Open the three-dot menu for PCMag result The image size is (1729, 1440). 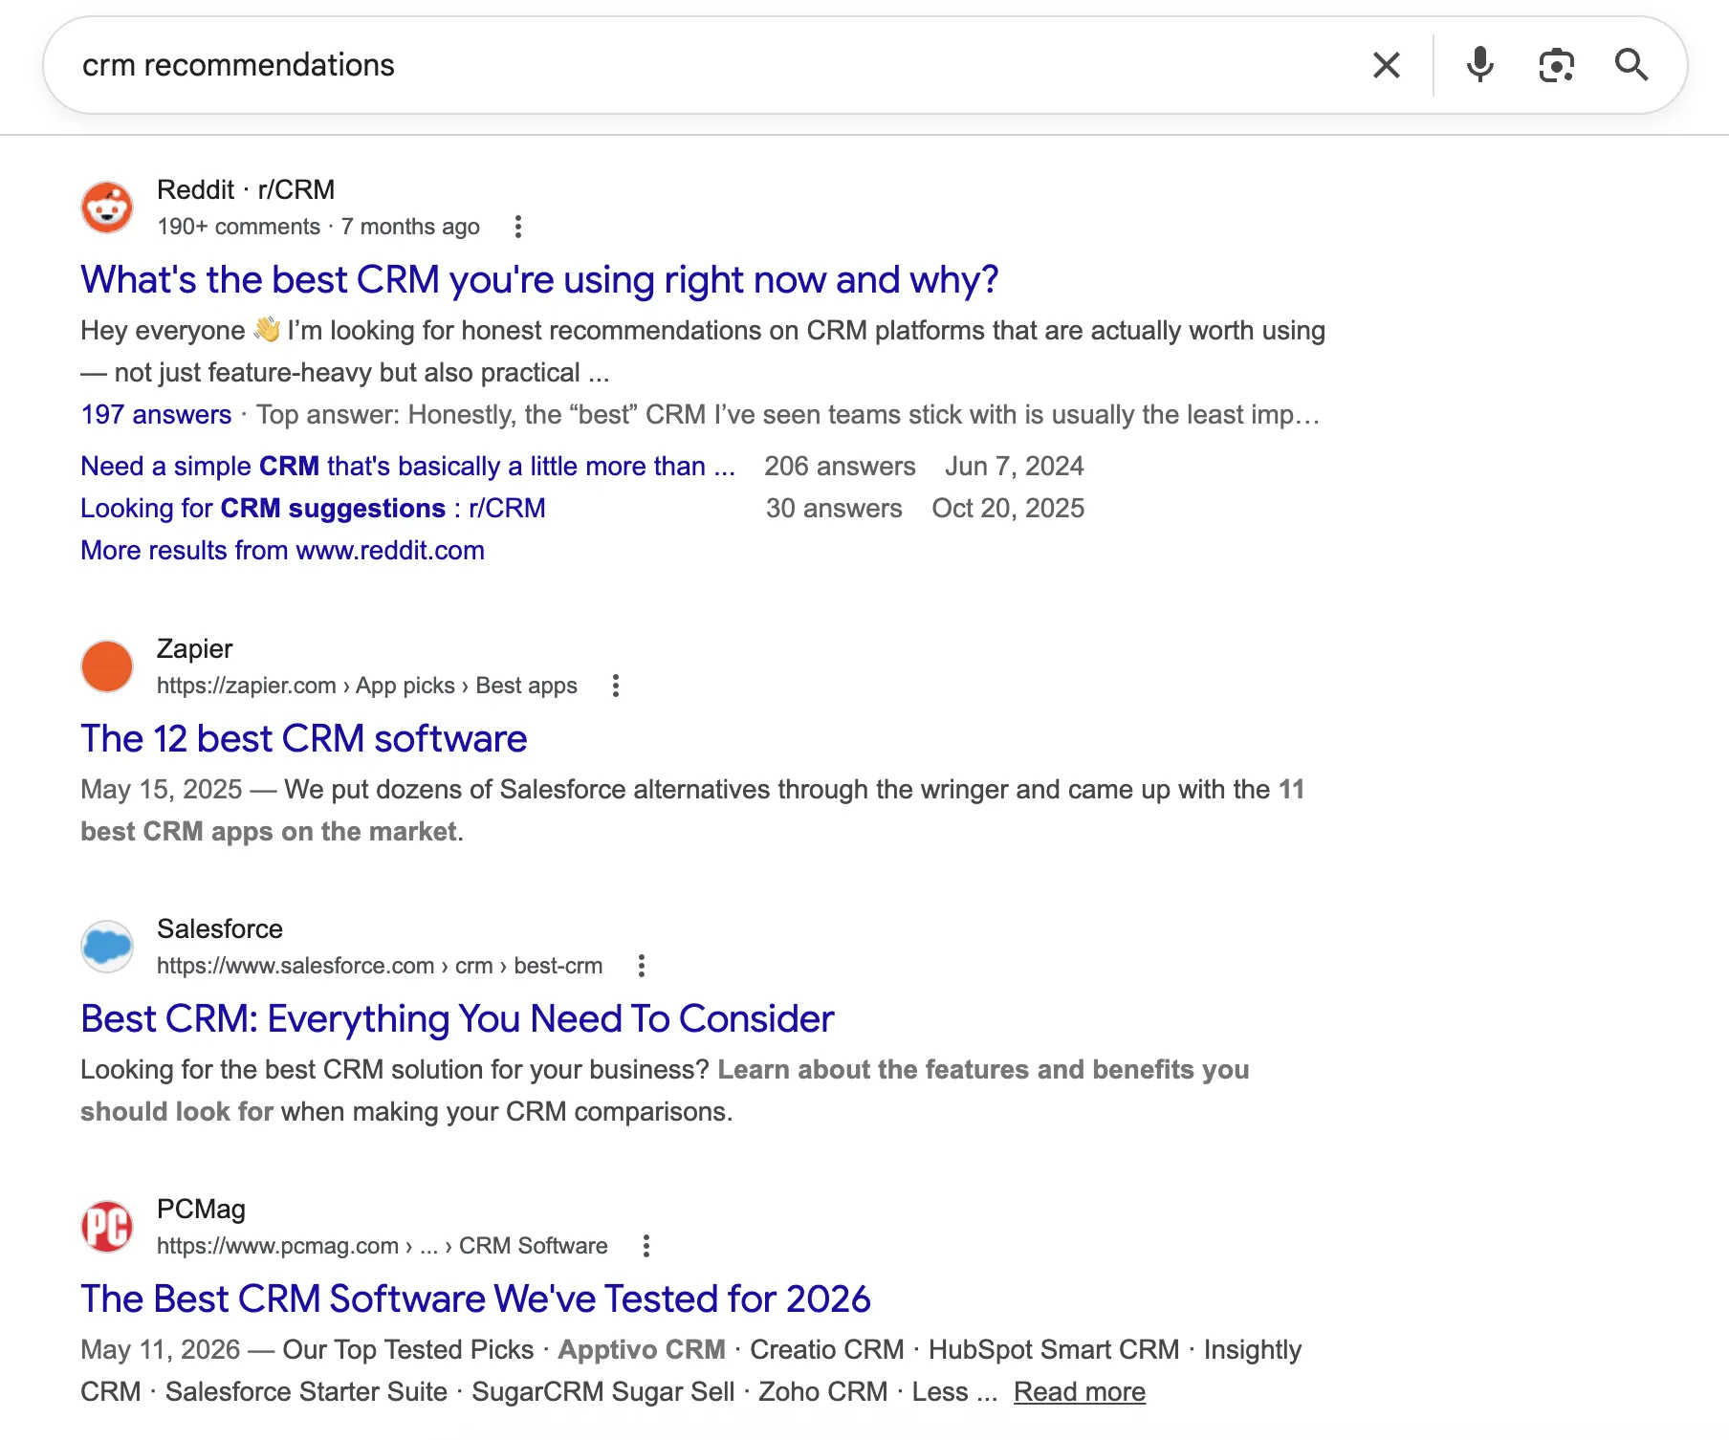point(646,1246)
